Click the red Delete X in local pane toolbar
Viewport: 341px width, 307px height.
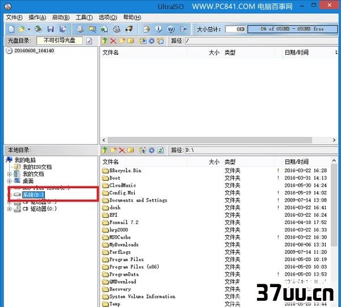click(x=122, y=150)
